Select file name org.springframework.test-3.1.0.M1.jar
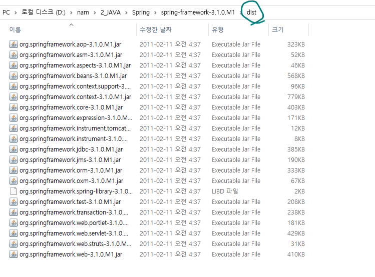Screen dimensions: 375x277 70,202
